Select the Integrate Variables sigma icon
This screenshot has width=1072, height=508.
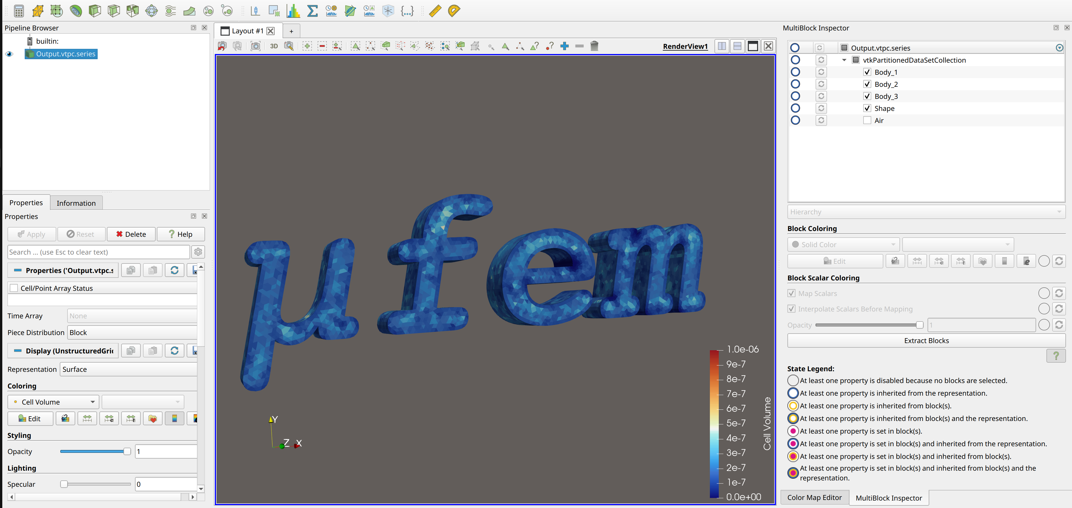point(312,11)
